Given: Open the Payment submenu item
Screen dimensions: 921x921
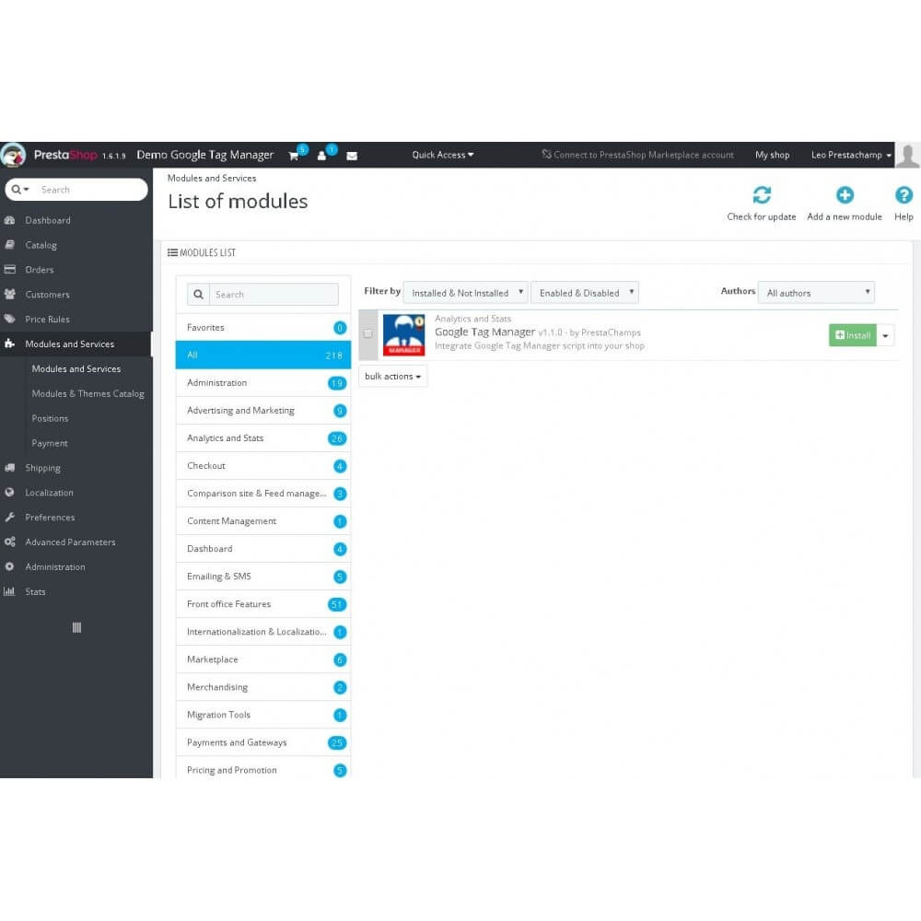Looking at the screenshot, I should click(x=50, y=443).
